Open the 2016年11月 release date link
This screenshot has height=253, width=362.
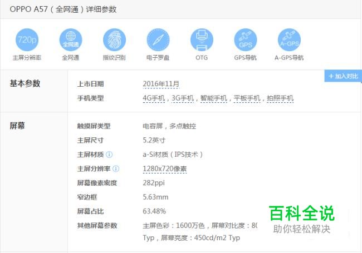pos(161,84)
